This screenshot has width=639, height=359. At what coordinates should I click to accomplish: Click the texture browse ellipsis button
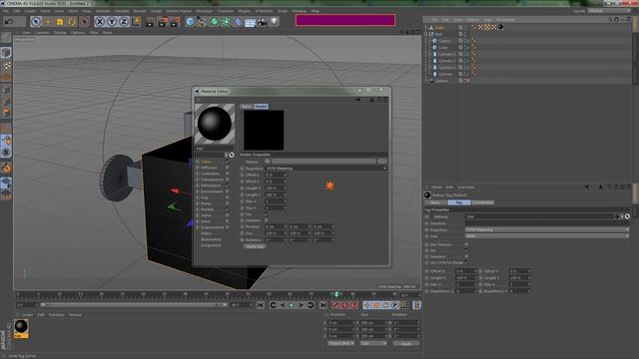point(381,162)
